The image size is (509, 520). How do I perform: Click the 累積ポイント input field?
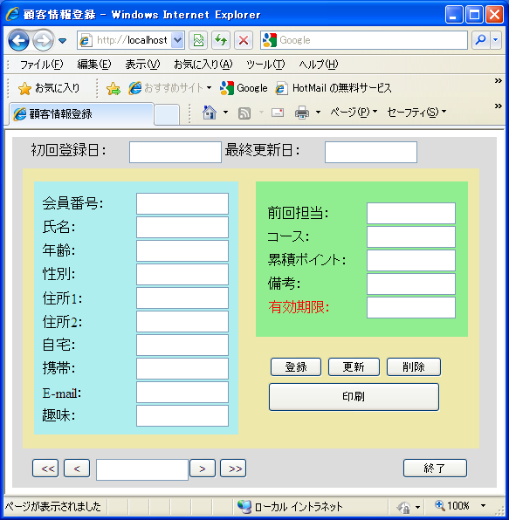(x=411, y=261)
